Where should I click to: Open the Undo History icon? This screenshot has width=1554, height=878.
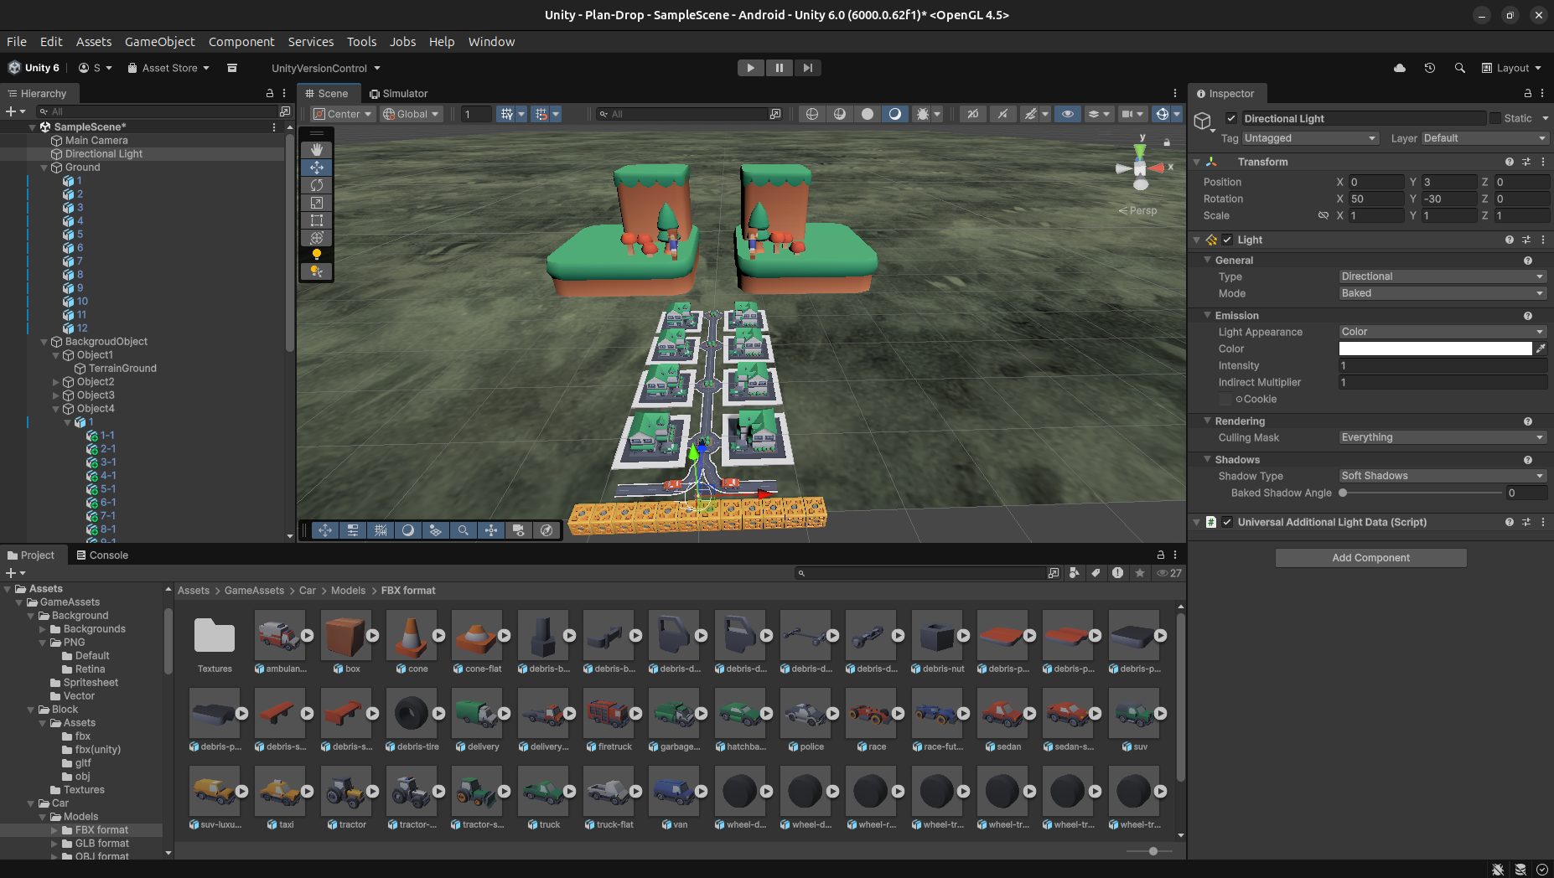(x=1430, y=68)
